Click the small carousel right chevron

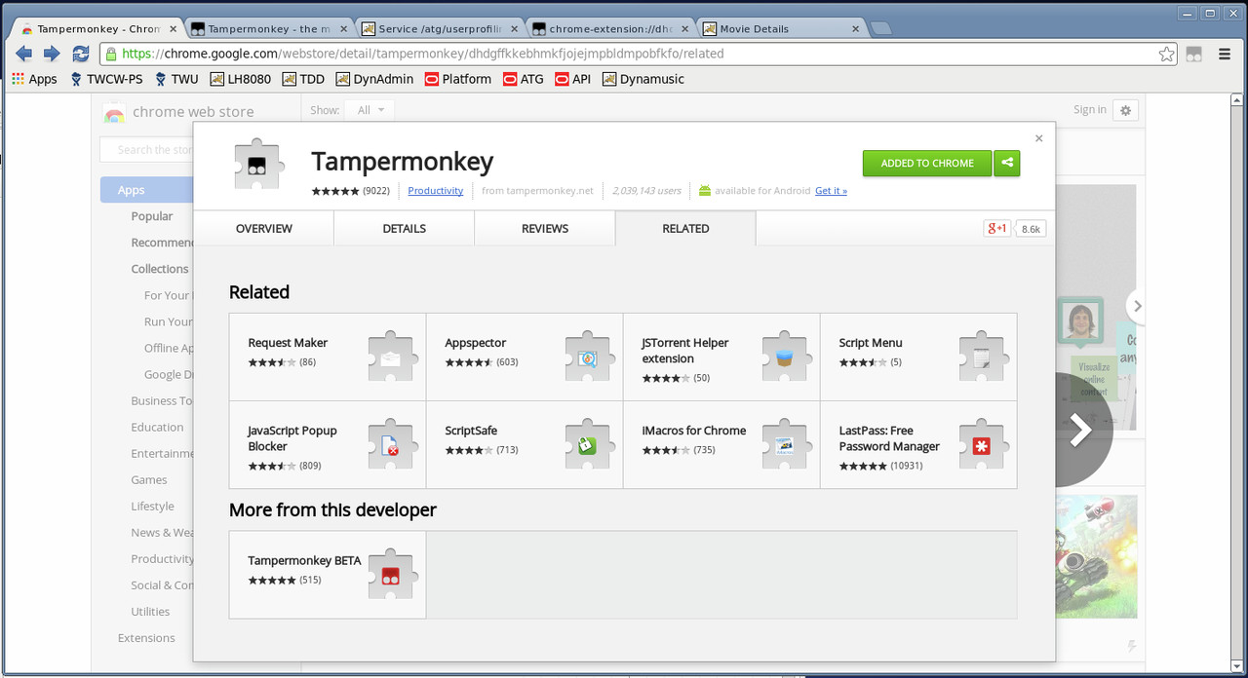pos(1136,306)
